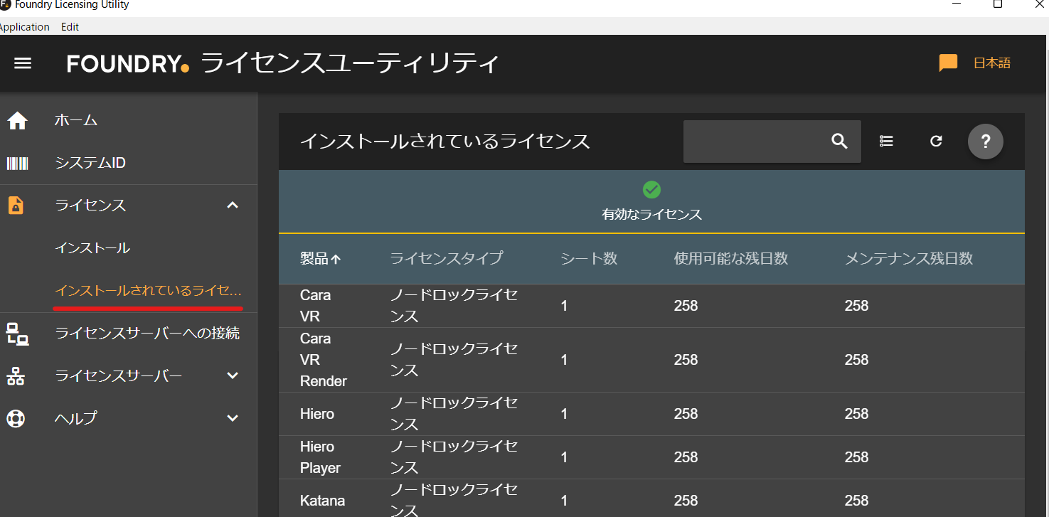Click the list view options icon
The image size is (1049, 517).
(x=886, y=141)
